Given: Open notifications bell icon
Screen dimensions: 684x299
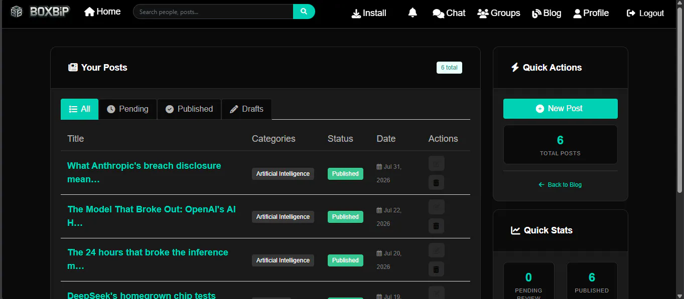Looking at the screenshot, I should click(x=413, y=13).
